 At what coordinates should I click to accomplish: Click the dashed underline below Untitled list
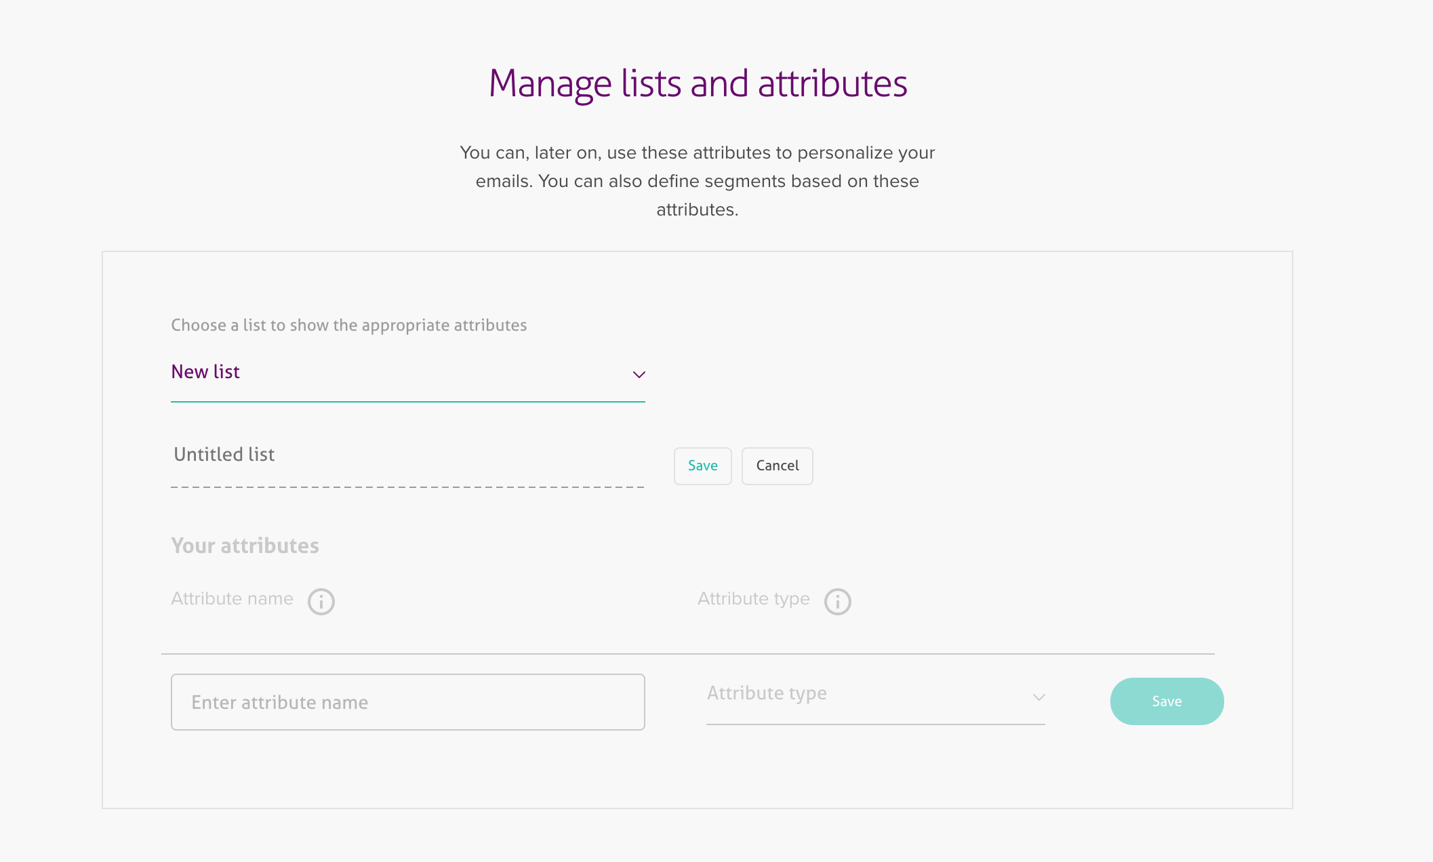coord(407,487)
